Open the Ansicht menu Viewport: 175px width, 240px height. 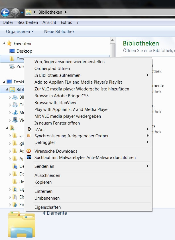tap(49, 22)
